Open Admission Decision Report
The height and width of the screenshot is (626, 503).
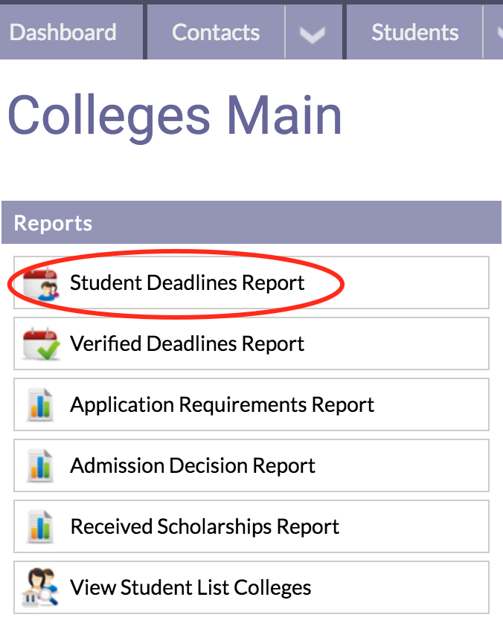point(193,466)
